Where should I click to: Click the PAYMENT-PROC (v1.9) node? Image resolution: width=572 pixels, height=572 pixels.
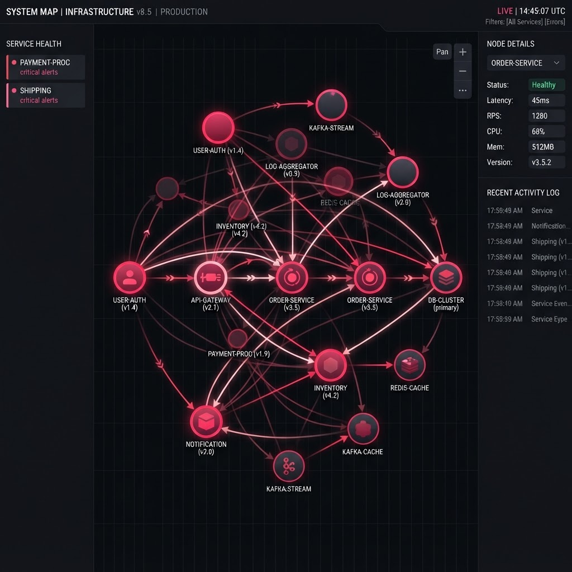click(238, 338)
